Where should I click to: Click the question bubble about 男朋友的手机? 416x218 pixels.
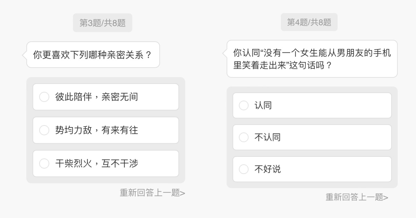pyautogui.click(x=312, y=59)
